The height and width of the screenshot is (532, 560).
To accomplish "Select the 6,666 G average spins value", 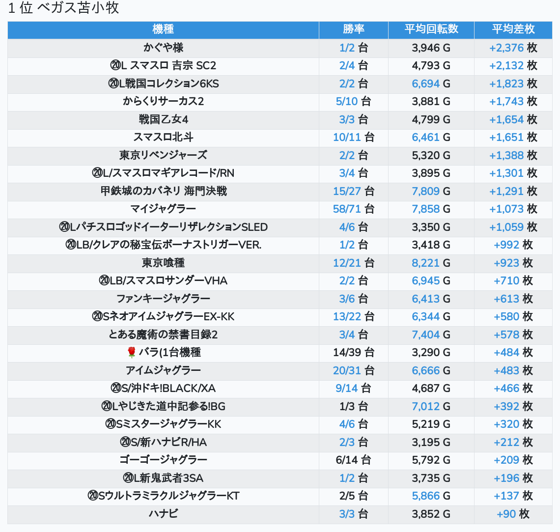I will point(431,370).
